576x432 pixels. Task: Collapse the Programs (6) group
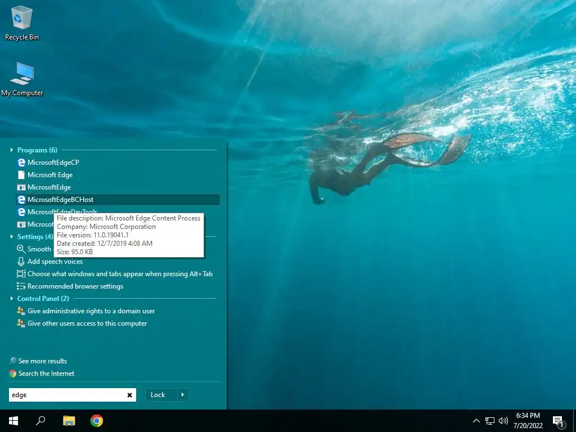pyautogui.click(x=11, y=150)
